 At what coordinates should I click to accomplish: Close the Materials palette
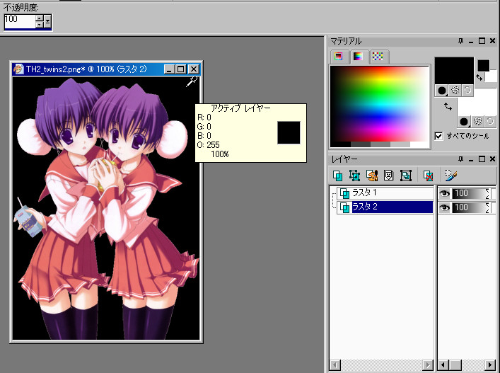click(492, 41)
